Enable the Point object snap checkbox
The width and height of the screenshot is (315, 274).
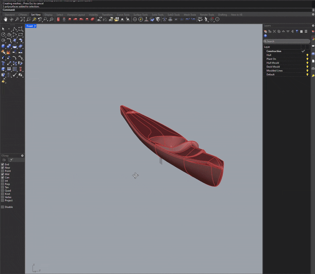pyautogui.click(x=3, y=171)
